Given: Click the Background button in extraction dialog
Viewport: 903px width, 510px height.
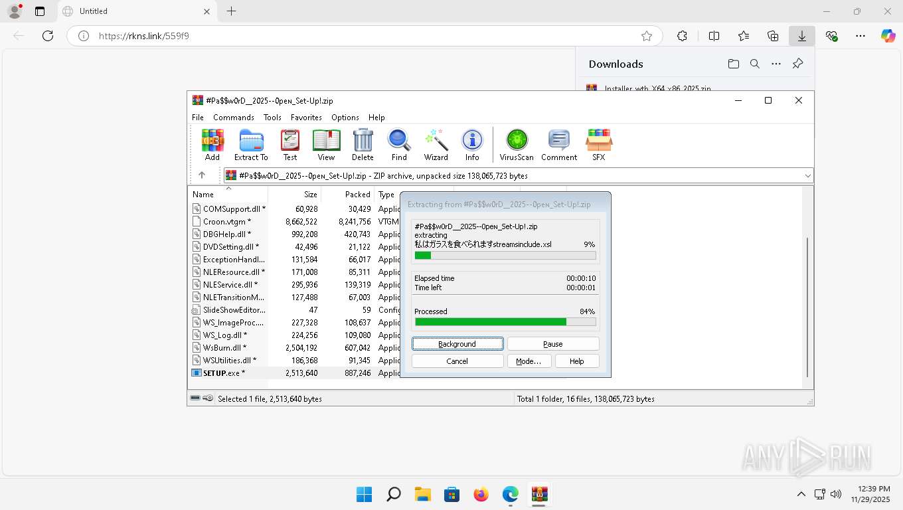Looking at the screenshot, I should coord(457,344).
